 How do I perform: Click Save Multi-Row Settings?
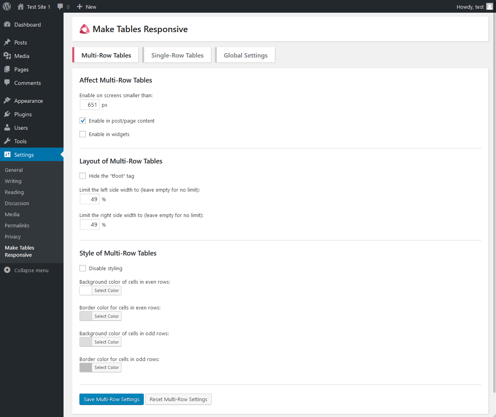click(x=111, y=399)
